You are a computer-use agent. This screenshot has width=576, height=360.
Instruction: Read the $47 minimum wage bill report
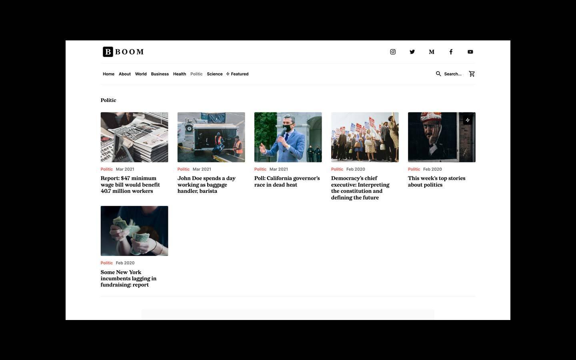(x=130, y=184)
